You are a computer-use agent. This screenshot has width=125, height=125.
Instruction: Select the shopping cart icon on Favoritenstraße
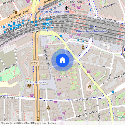(x=47, y=47)
